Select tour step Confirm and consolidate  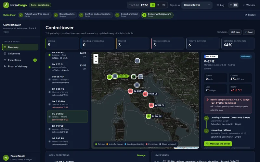[95, 15]
